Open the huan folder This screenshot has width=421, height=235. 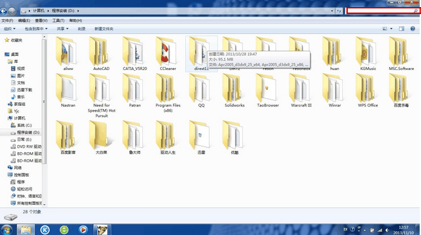click(x=334, y=54)
